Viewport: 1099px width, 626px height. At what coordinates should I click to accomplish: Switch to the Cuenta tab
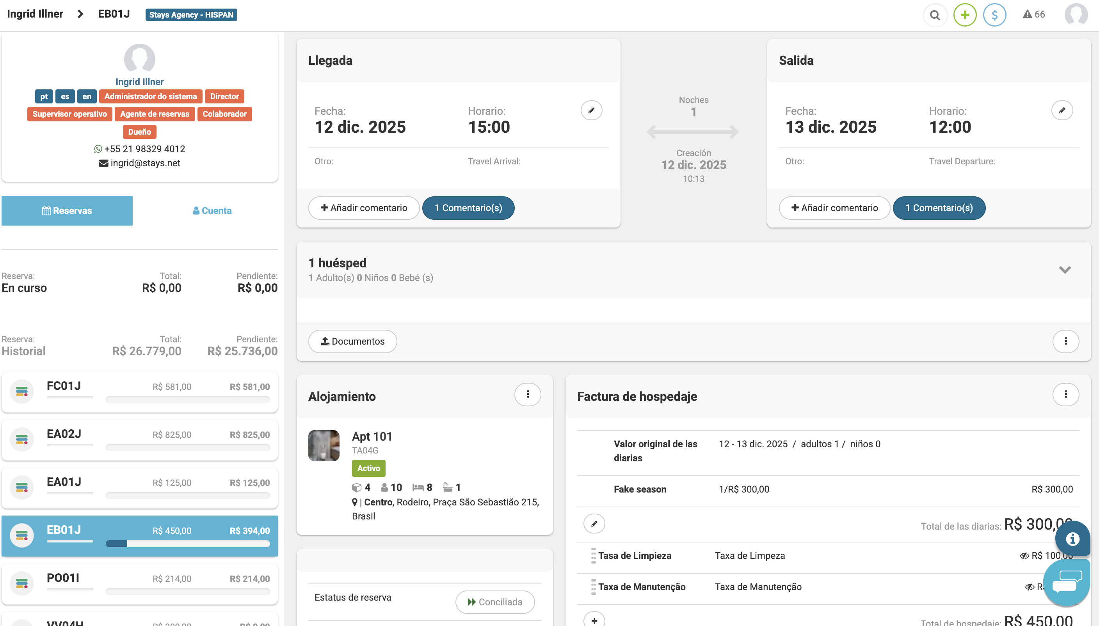[212, 211]
